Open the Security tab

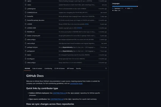click(x=78, y=68)
